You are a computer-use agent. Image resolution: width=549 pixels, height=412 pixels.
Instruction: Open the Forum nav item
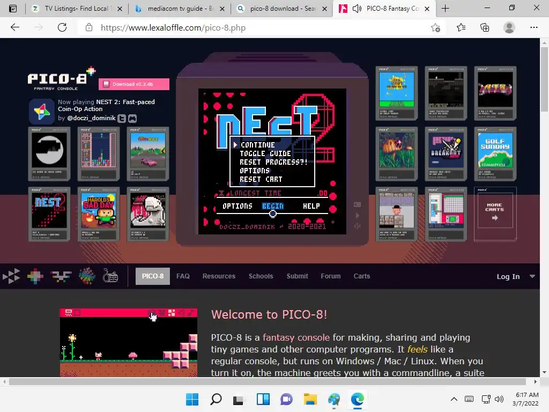tap(330, 276)
